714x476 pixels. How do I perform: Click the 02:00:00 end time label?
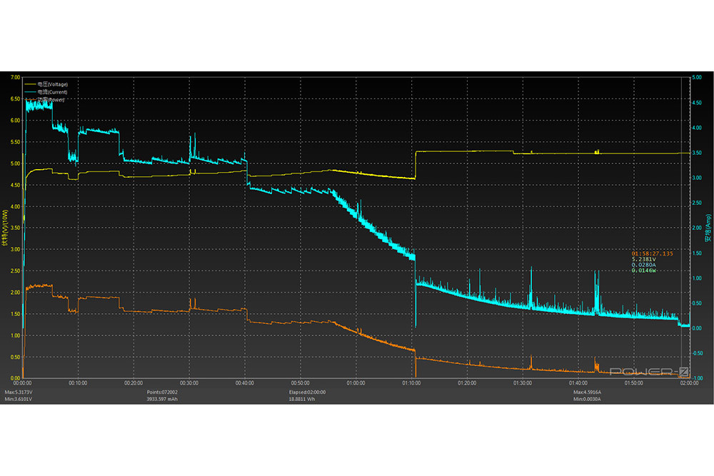pyautogui.click(x=688, y=383)
